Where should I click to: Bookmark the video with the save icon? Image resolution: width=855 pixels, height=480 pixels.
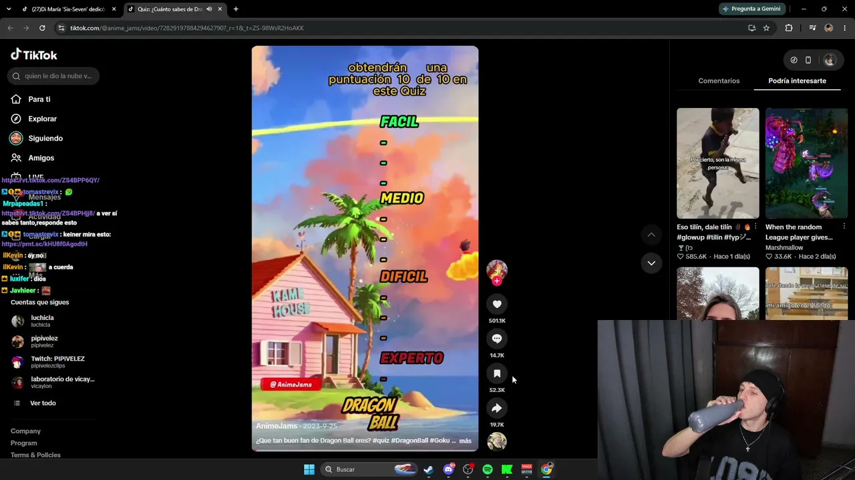(x=497, y=373)
